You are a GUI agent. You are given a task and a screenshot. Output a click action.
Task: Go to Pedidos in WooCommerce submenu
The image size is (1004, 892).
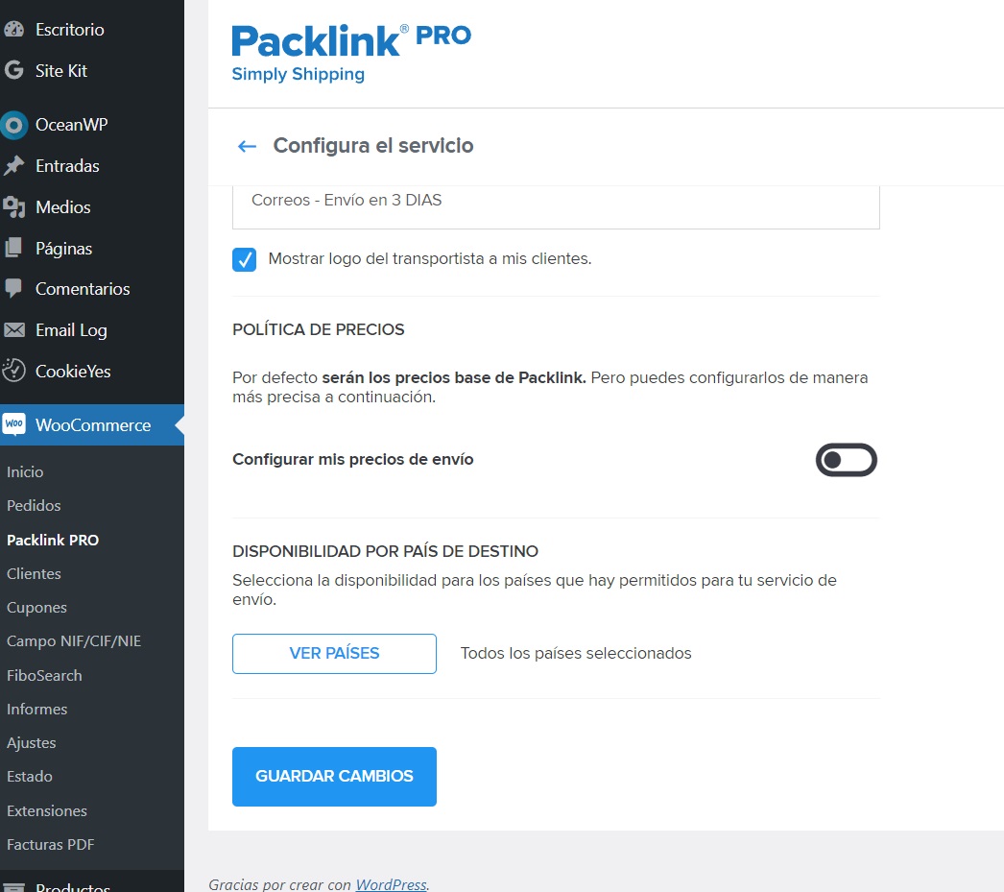[x=34, y=505]
